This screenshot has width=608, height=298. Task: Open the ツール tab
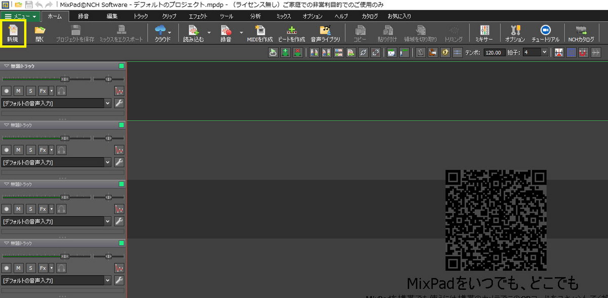pos(226,16)
